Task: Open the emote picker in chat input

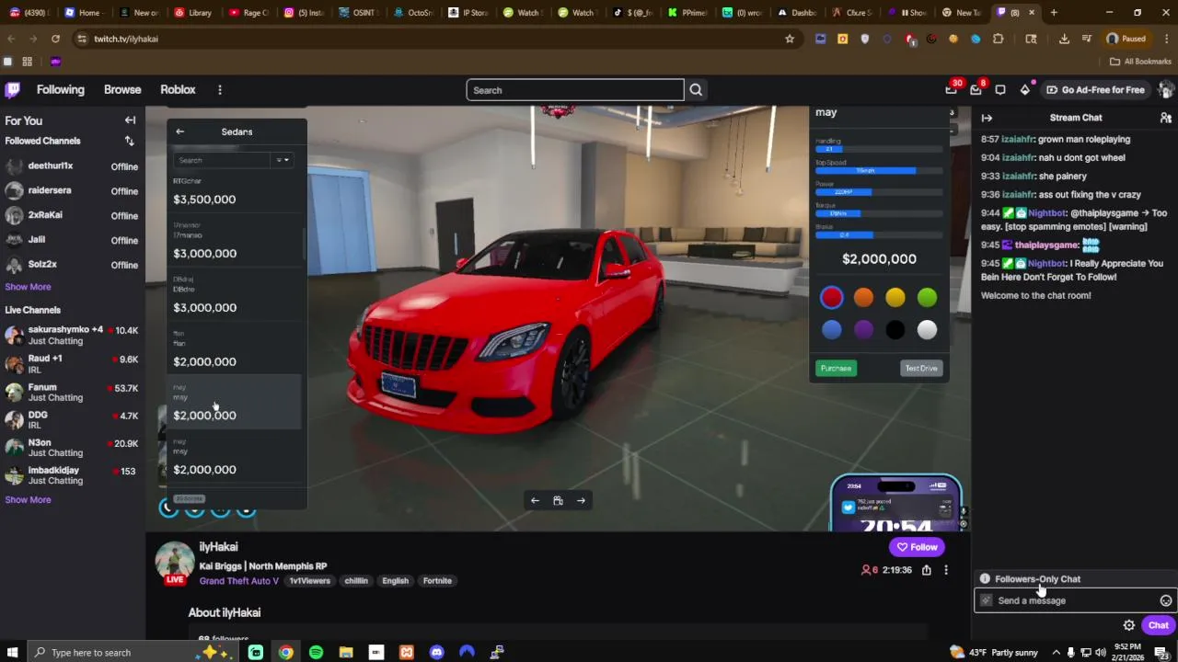Action: pyautogui.click(x=1165, y=600)
